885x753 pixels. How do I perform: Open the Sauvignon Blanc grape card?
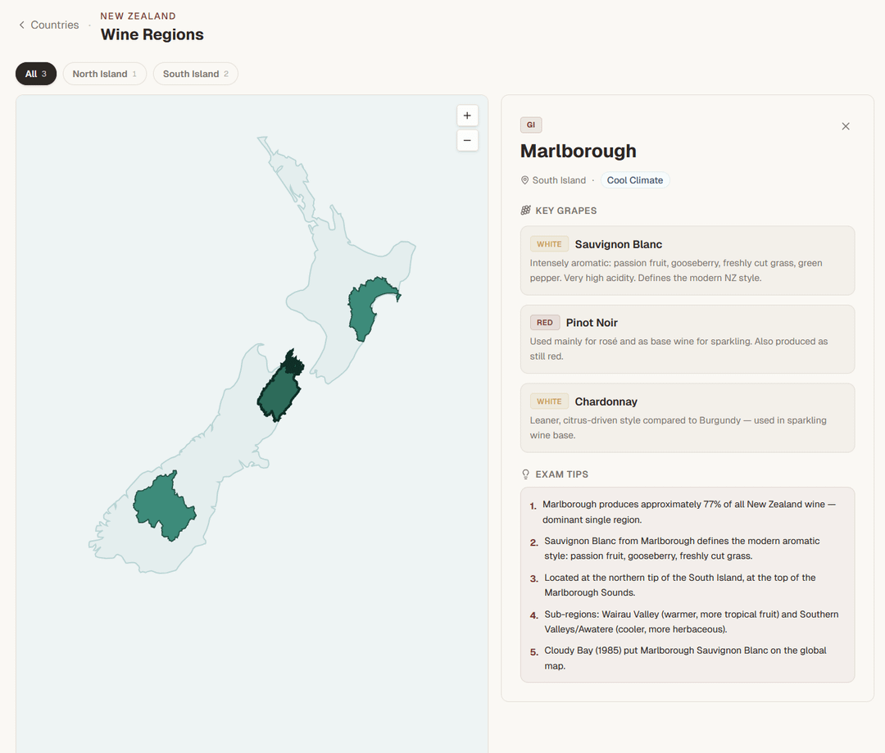coord(687,261)
